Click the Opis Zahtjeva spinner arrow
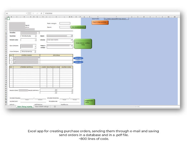 35,46
